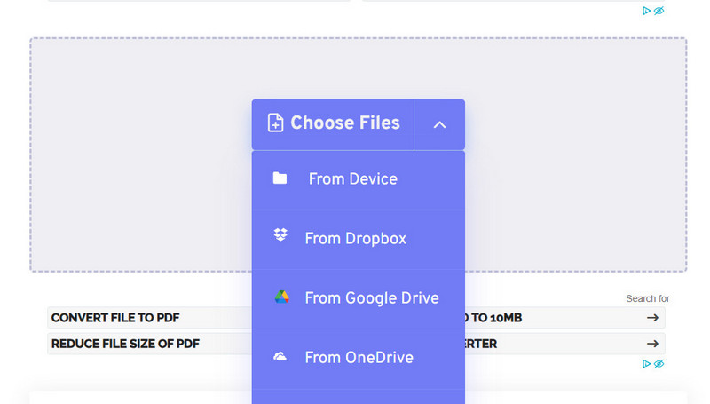Click the file-plus icon in Choose Files
The width and height of the screenshot is (710, 404).
coord(275,123)
